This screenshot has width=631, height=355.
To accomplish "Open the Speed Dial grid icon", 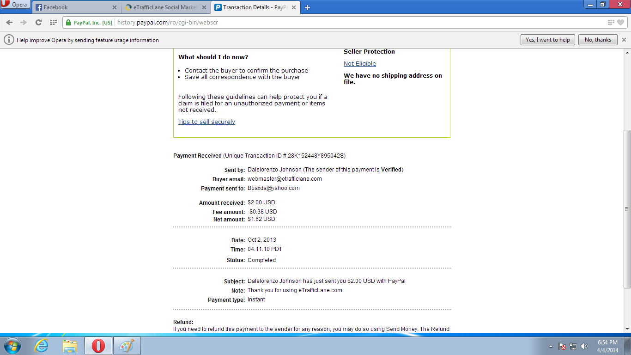I will tap(53, 22).
